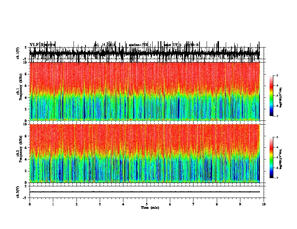This screenshot has height=229, width=297.
Task: Click the ch.1 voltage waveform trace
Action: [144, 53]
